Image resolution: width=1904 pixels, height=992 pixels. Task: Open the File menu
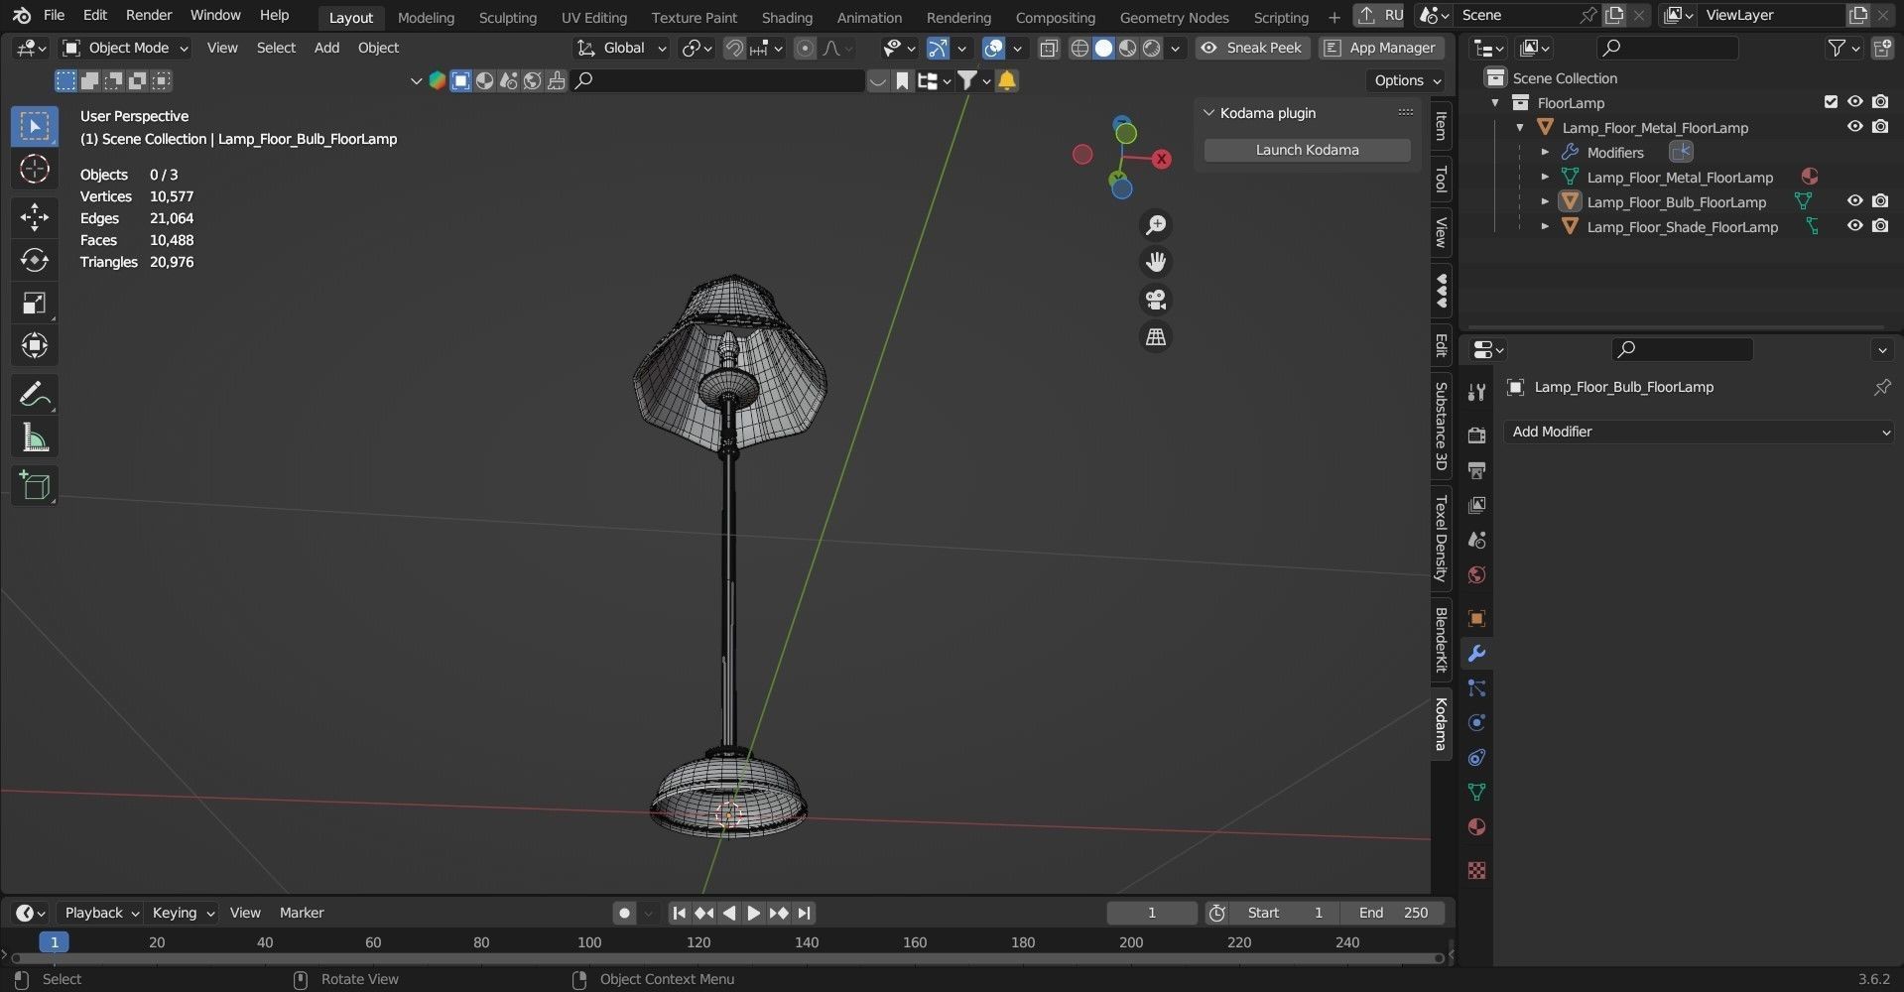55,15
